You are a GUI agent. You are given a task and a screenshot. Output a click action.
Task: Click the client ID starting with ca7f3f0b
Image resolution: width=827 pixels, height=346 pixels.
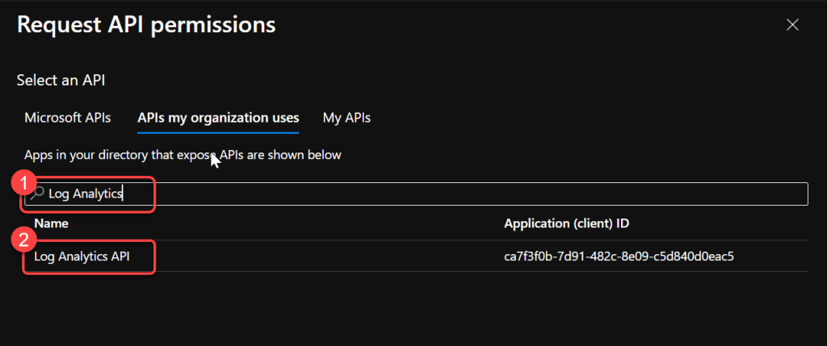point(617,256)
